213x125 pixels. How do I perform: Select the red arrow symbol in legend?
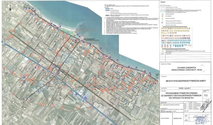(x=162, y=16)
